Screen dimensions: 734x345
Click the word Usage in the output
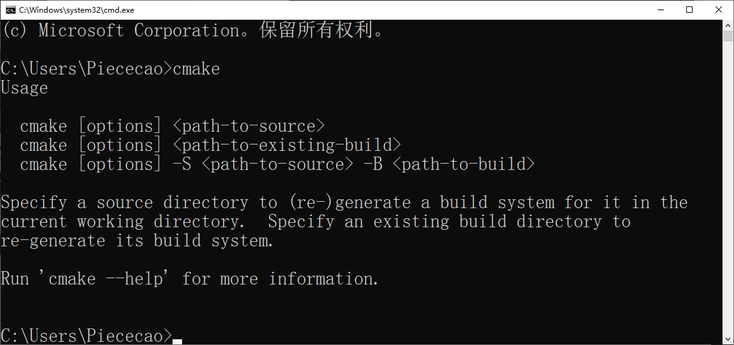click(24, 88)
